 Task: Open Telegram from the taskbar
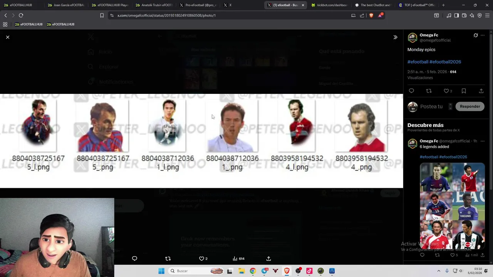click(x=264, y=271)
